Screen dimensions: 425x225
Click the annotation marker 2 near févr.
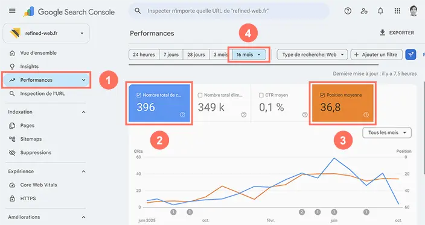tap(302, 212)
